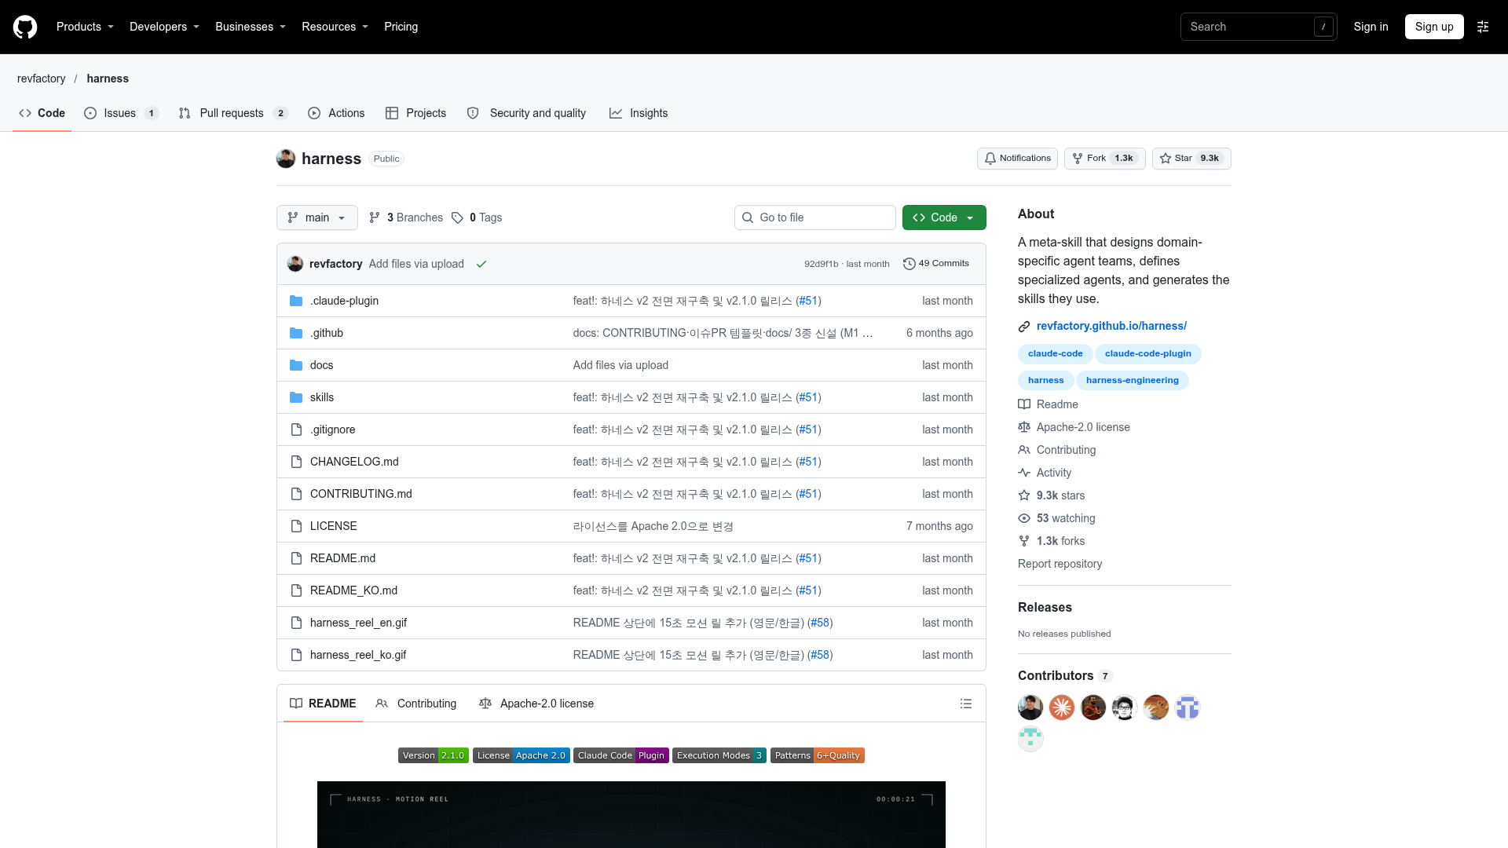Click the LICENSE file icon
Screen dimensions: 1508x848
(x=296, y=526)
